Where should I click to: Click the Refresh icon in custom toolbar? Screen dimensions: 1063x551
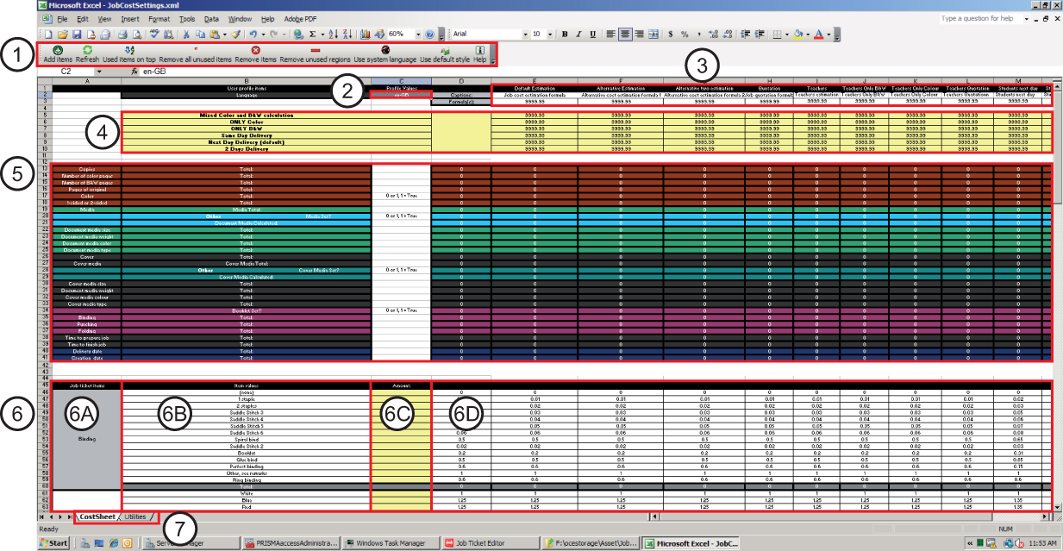(86, 50)
